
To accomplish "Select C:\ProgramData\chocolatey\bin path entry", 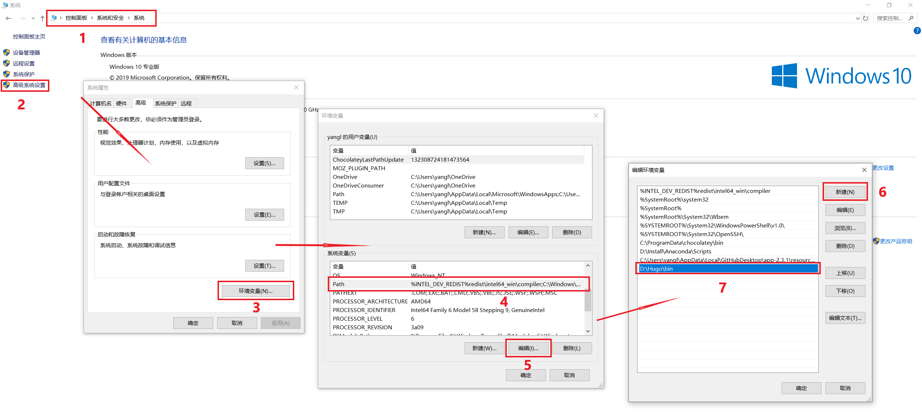I will pyautogui.click(x=728, y=243).
